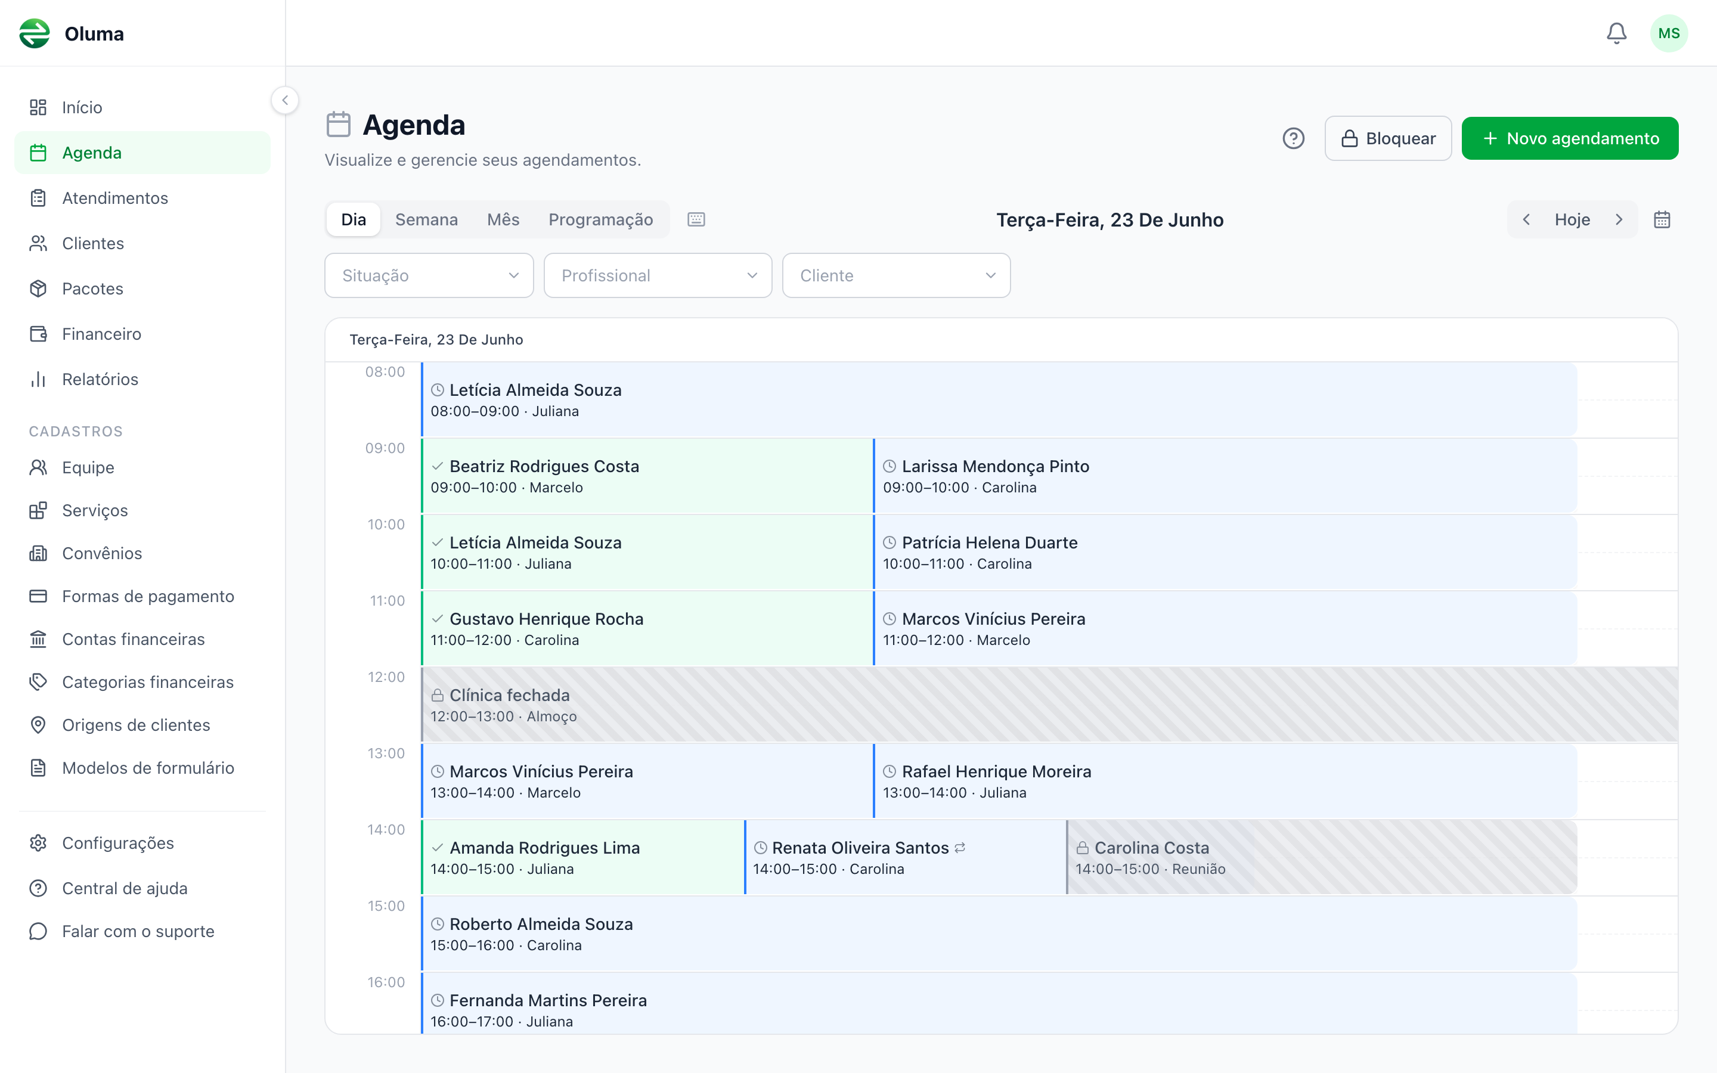Open Financeiro page
The width and height of the screenshot is (1717, 1073).
pos(142,334)
